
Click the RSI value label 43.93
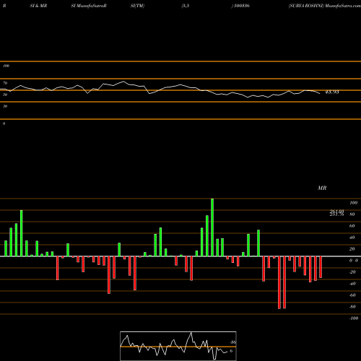click(x=332, y=92)
